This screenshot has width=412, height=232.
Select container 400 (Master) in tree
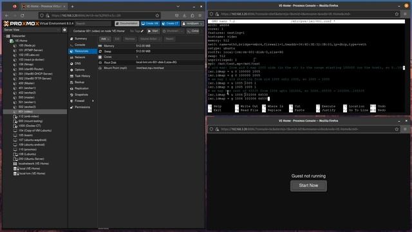click(x=27, y=83)
